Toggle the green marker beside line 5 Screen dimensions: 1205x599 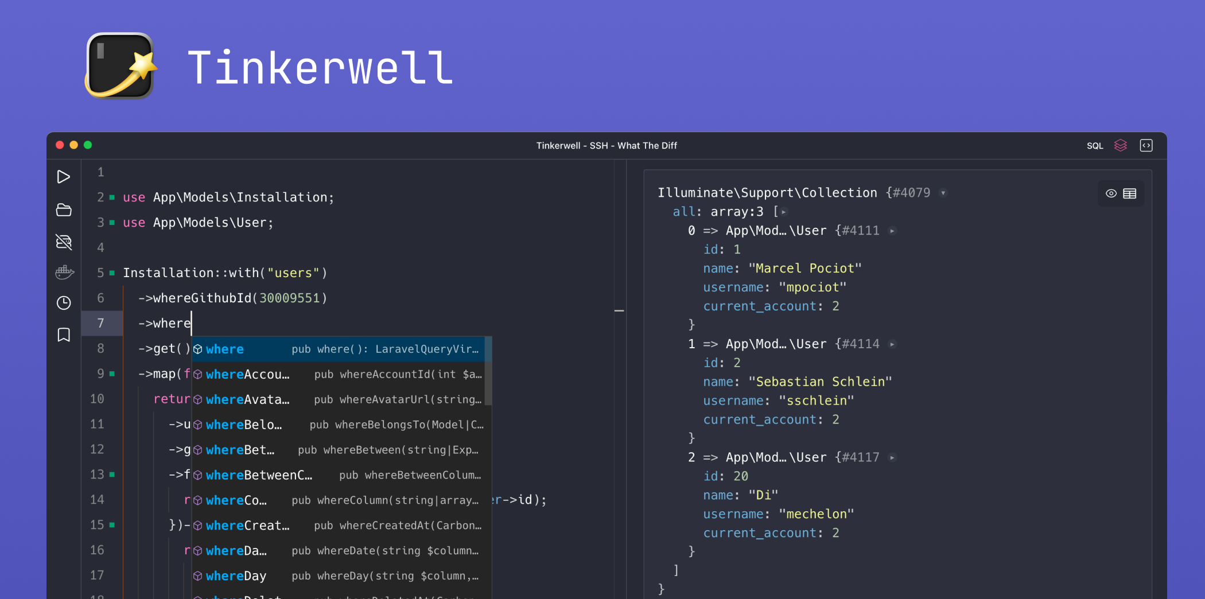click(x=112, y=273)
